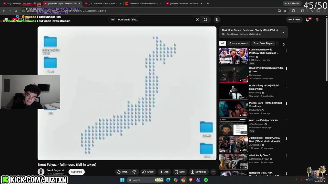Open Google Chrome from taskbar
This screenshot has height=184, width=328.
click(183, 180)
